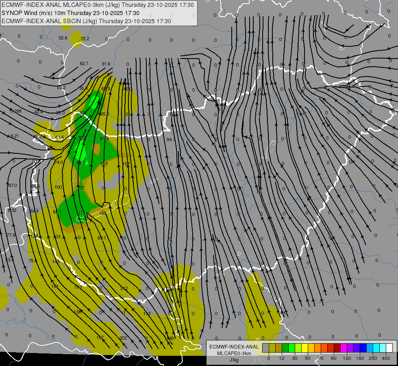This screenshot has height=366, width=398.
Task: Click the map value 77.6
Action: pos(11,235)
